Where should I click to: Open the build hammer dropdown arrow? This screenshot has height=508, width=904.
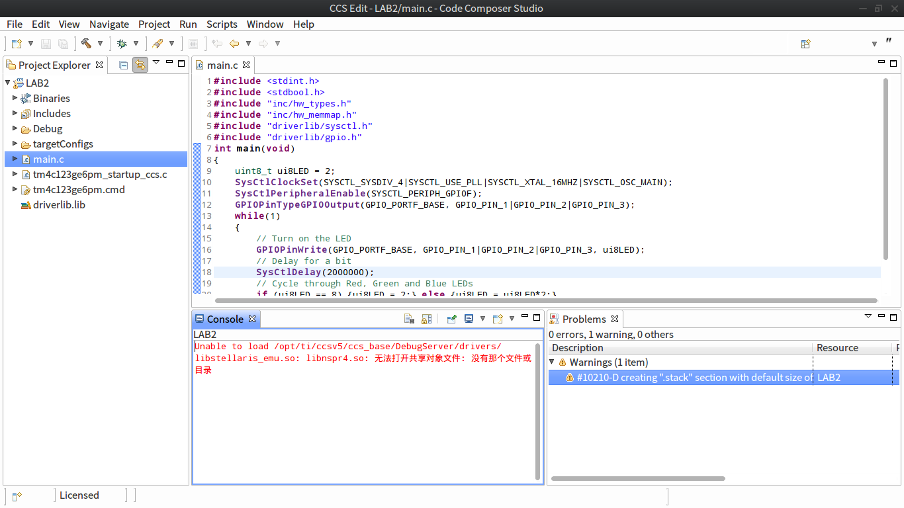pos(101,44)
